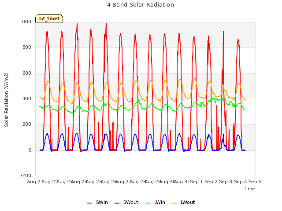Image resolution: width=282 pixels, height=211 pixels.
Task: Click the green LWin legend color marker
Action: click(x=148, y=203)
